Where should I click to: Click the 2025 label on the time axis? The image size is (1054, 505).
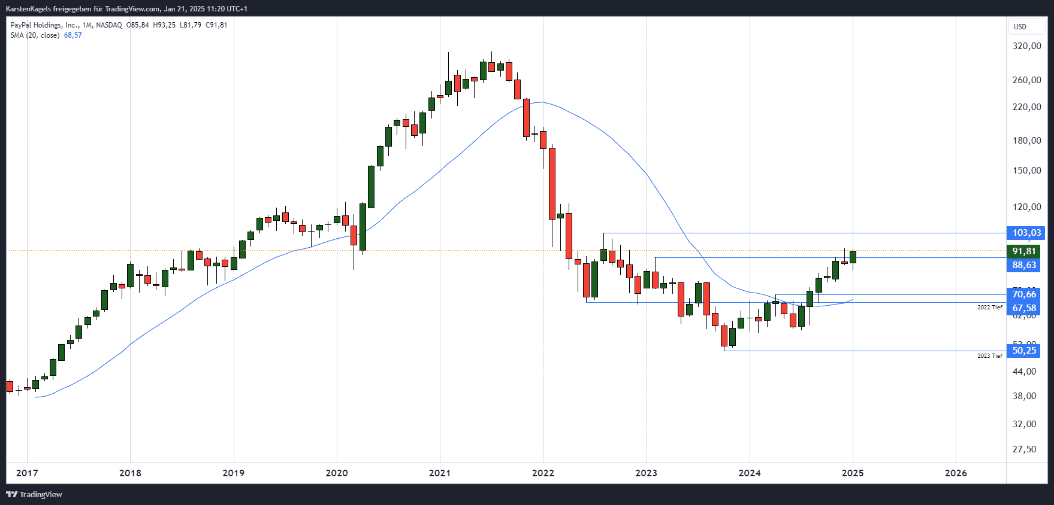point(853,473)
